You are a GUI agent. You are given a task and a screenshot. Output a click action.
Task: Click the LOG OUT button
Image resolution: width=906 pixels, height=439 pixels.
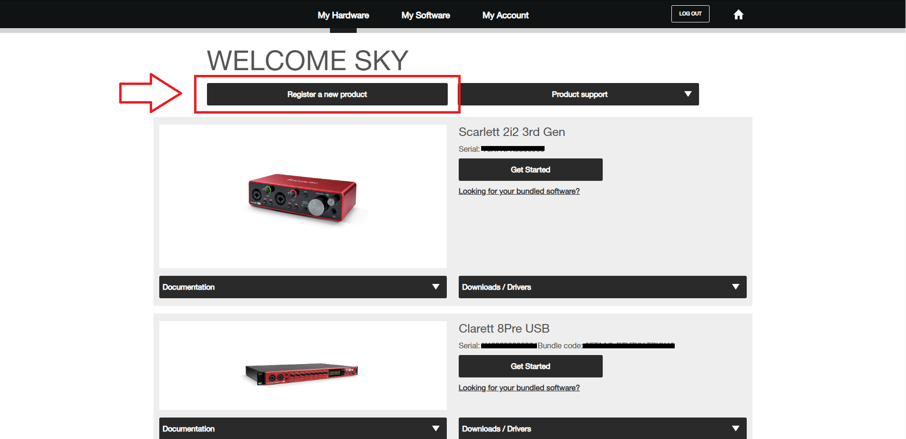coord(690,14)
